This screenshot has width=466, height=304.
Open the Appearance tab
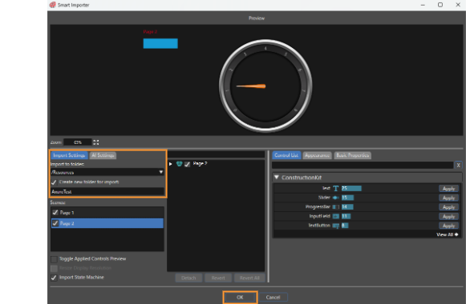(x=317, y=155)
